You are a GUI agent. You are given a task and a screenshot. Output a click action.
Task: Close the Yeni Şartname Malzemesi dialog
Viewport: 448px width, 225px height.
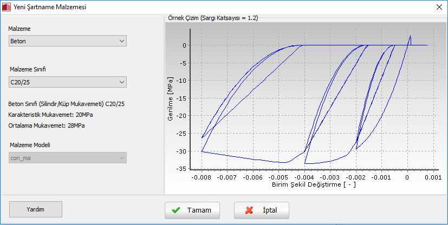438,7
